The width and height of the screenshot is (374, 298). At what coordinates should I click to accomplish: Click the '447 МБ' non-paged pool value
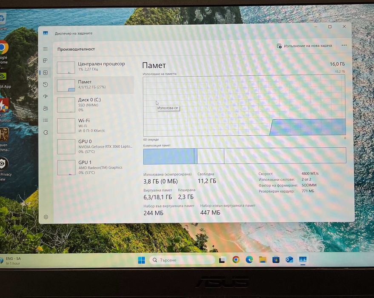[210, 212]
